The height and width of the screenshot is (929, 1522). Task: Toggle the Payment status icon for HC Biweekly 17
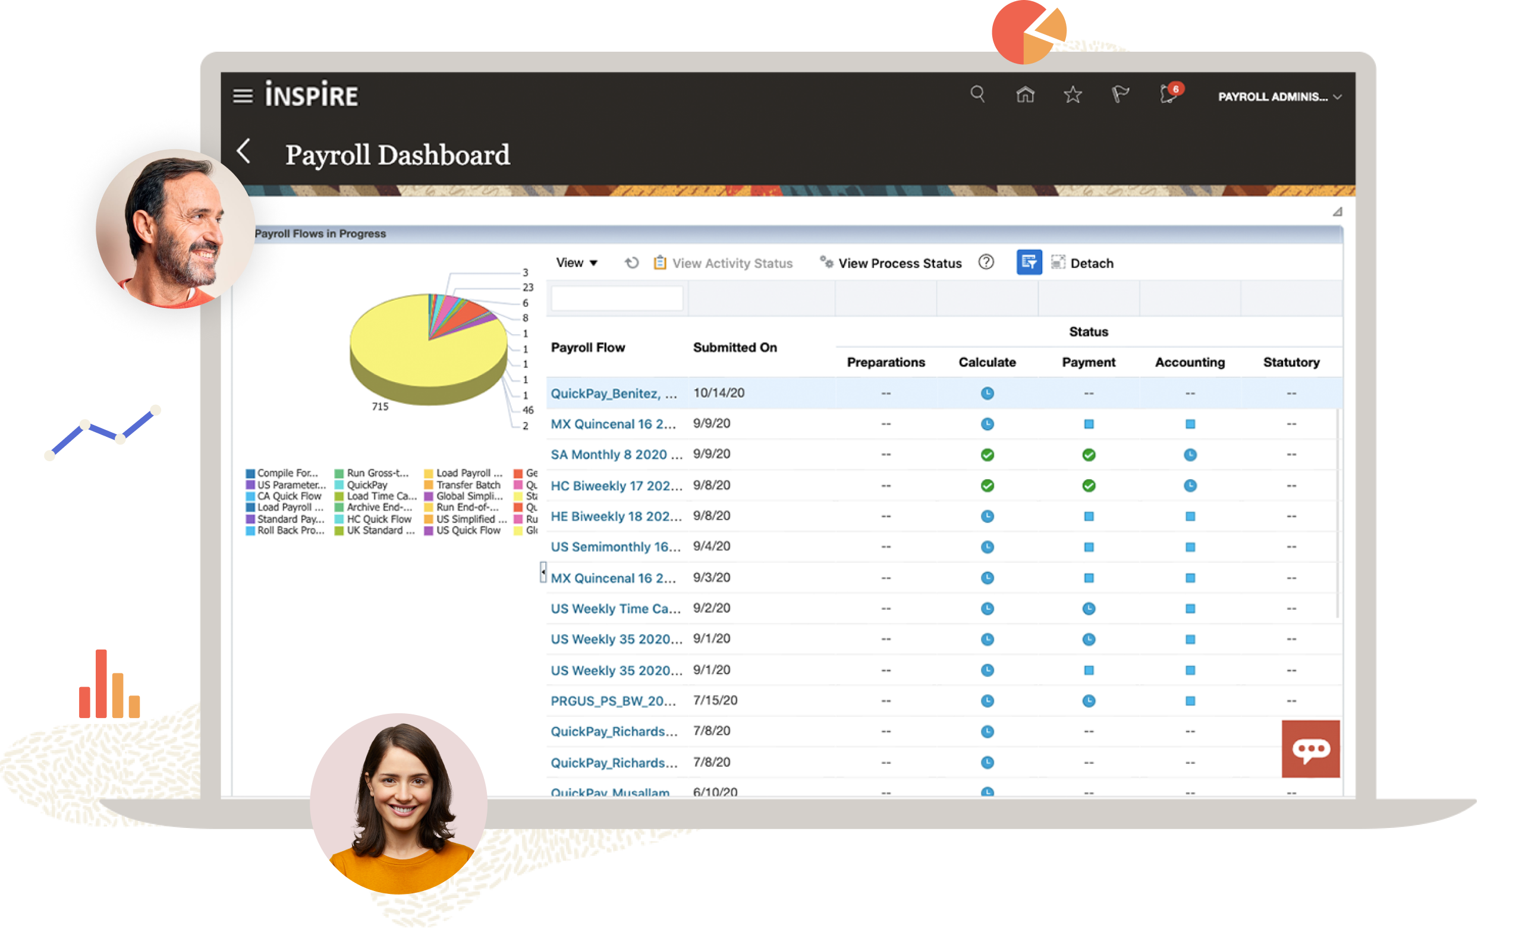(x=1089, y=486)
